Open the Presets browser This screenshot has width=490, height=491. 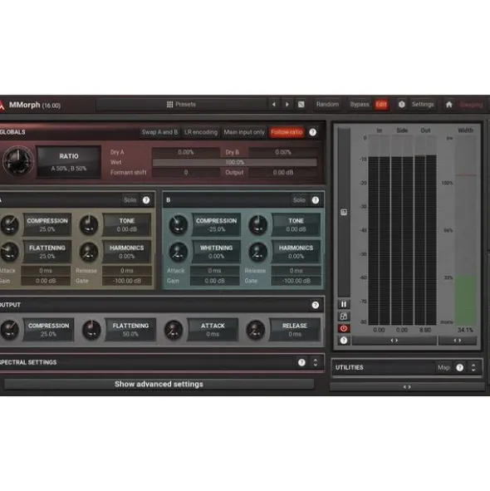click(x=181, y=105)
